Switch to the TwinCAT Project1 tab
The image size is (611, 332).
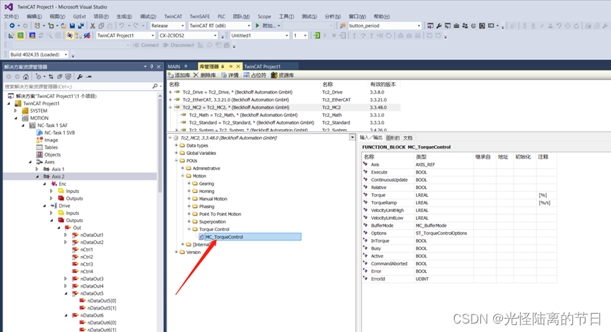point(262,66)
